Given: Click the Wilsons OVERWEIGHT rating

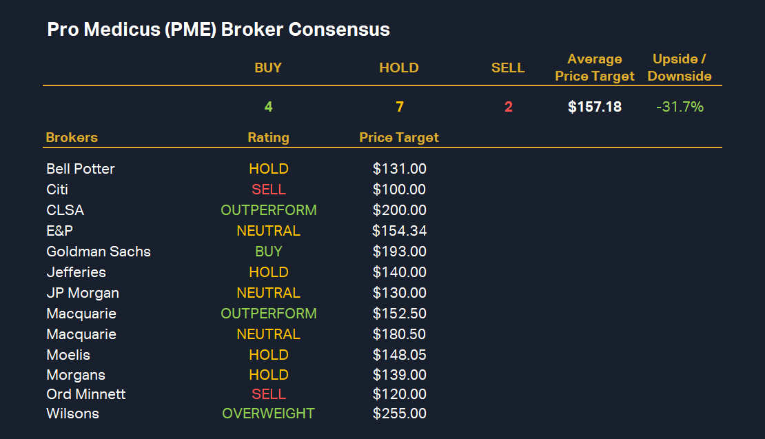Looking at the screenshot, I should pos(268,414).
